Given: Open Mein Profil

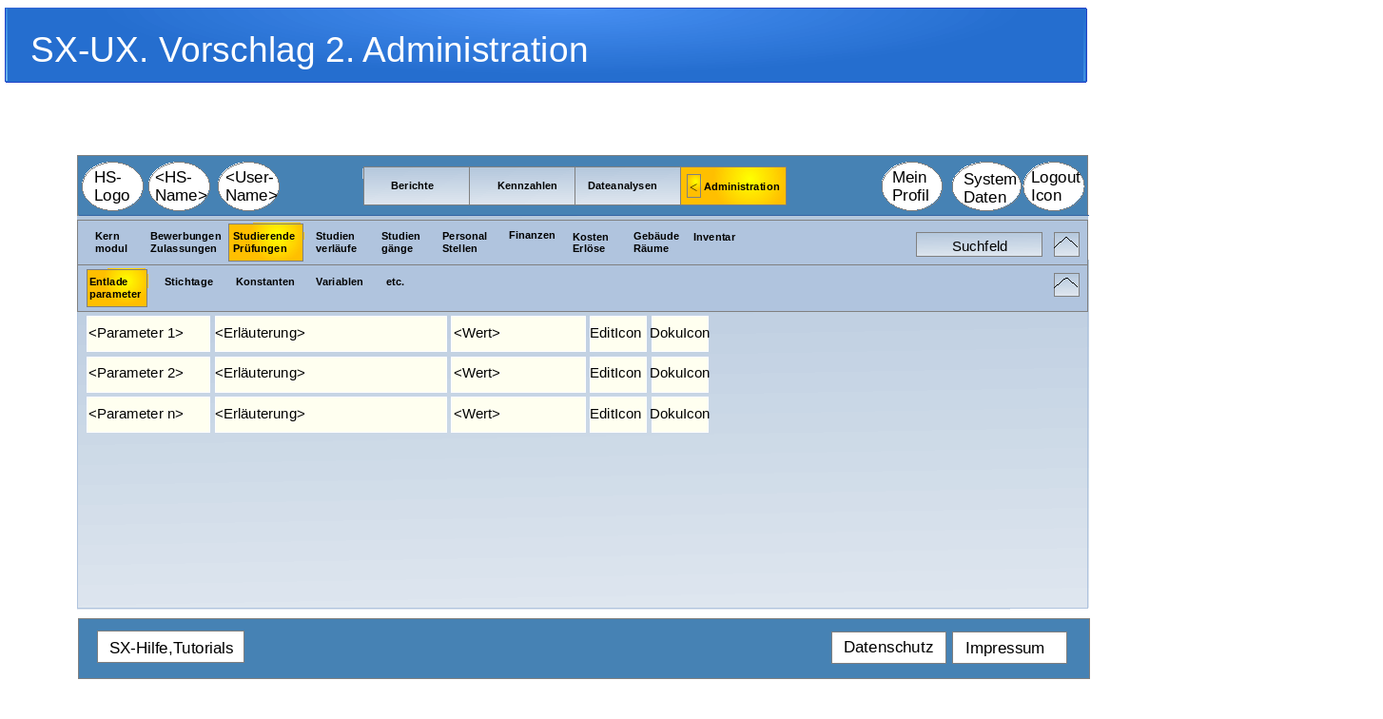Looking at the screenshot, I should [x=912, y=186].
